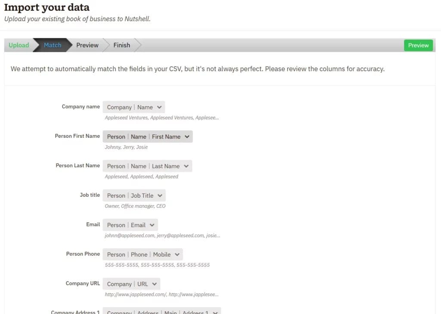Click the Company Address 1 dropdown chevron

pyautogui.click(x=215, y=311)
